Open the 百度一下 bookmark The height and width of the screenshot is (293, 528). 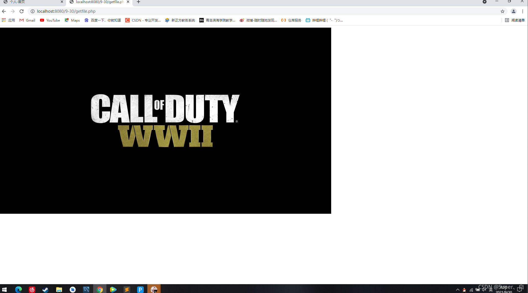pos(103,20)
